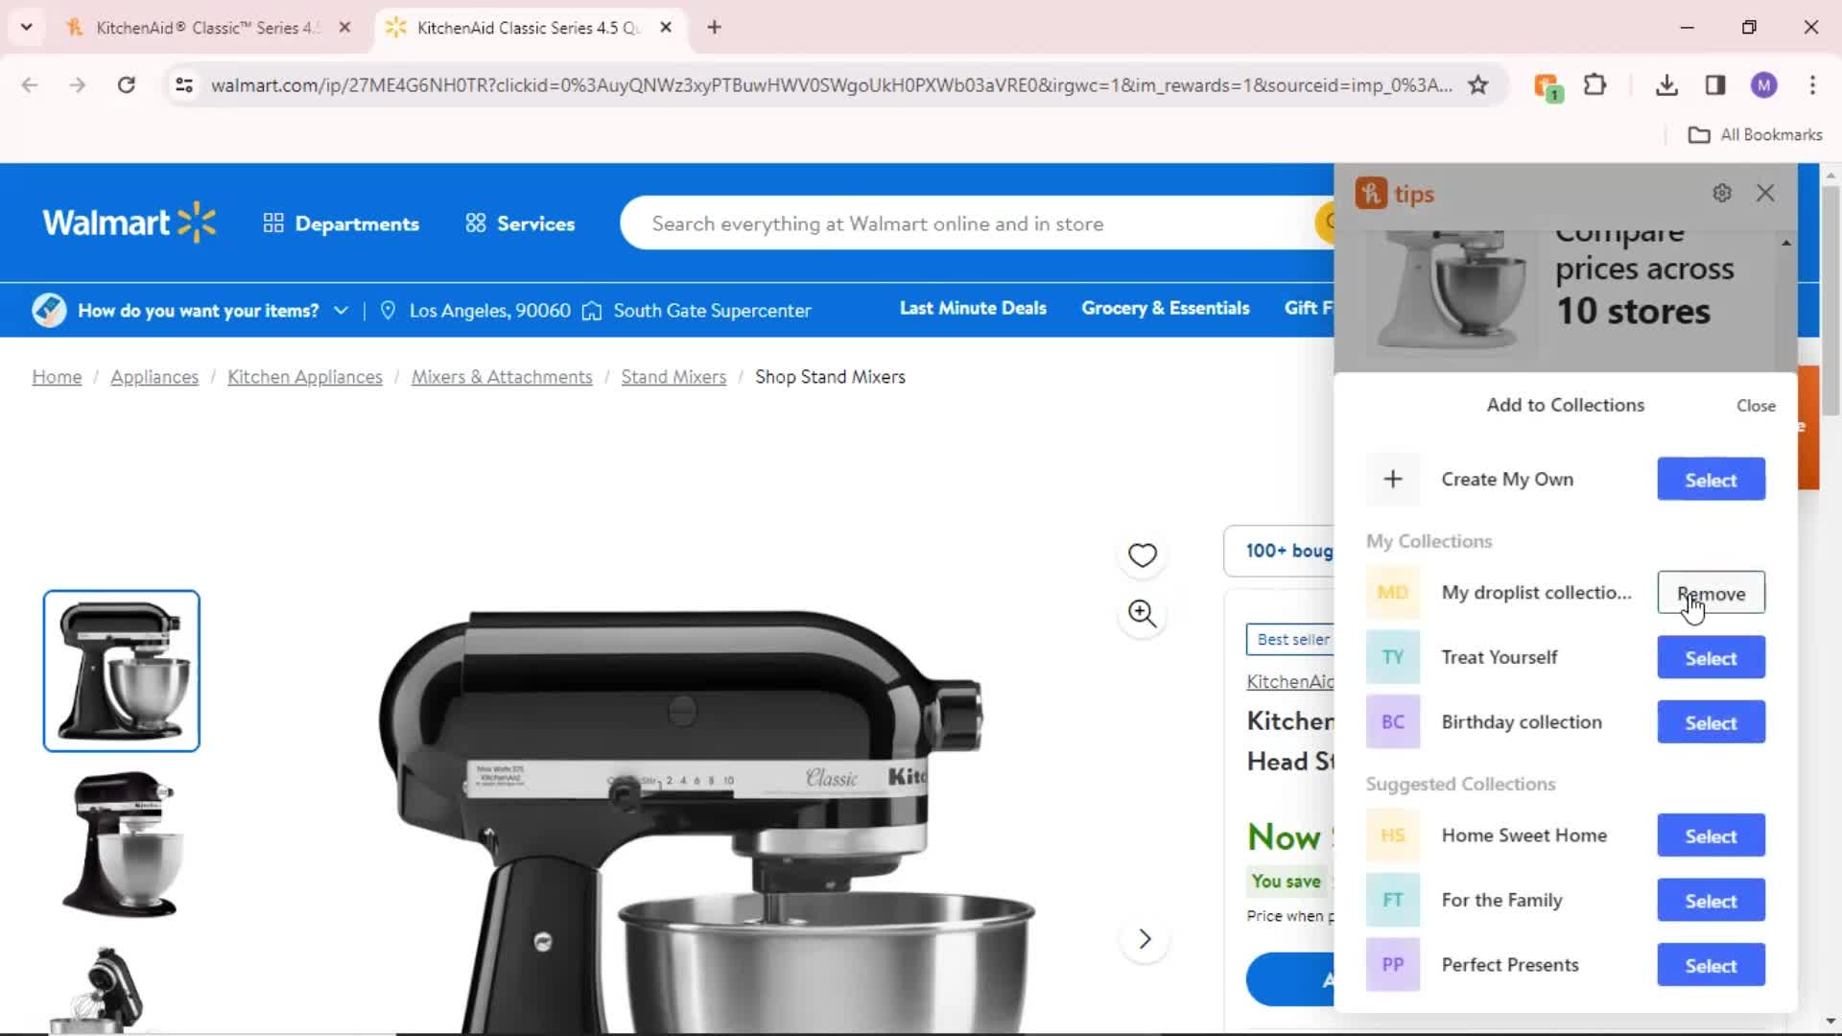Open Last Minute Deals

(x=973, y=308)
